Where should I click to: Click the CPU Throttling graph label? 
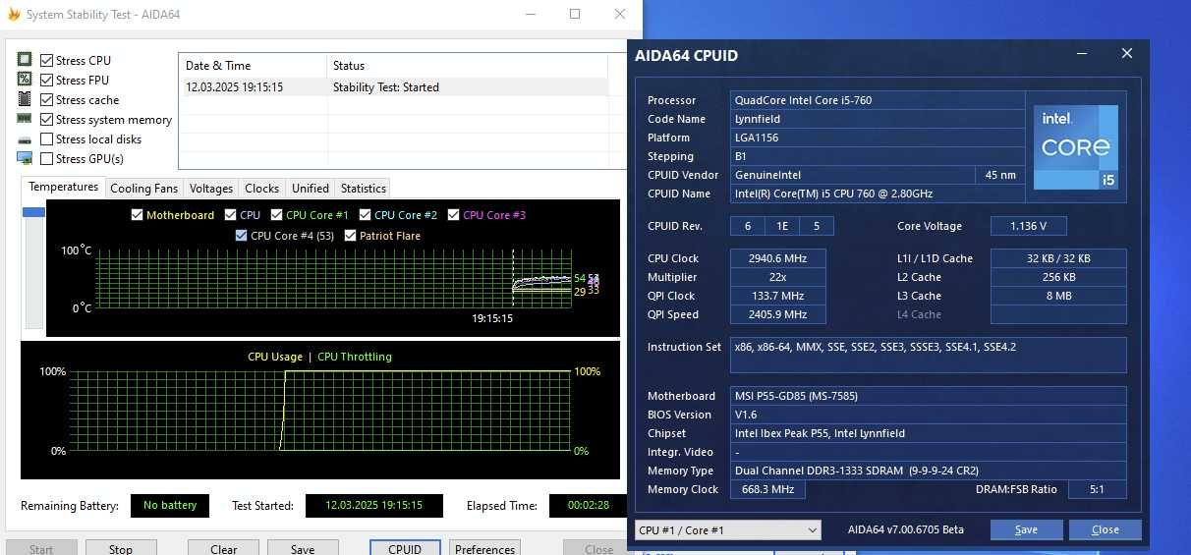(355, 357)
